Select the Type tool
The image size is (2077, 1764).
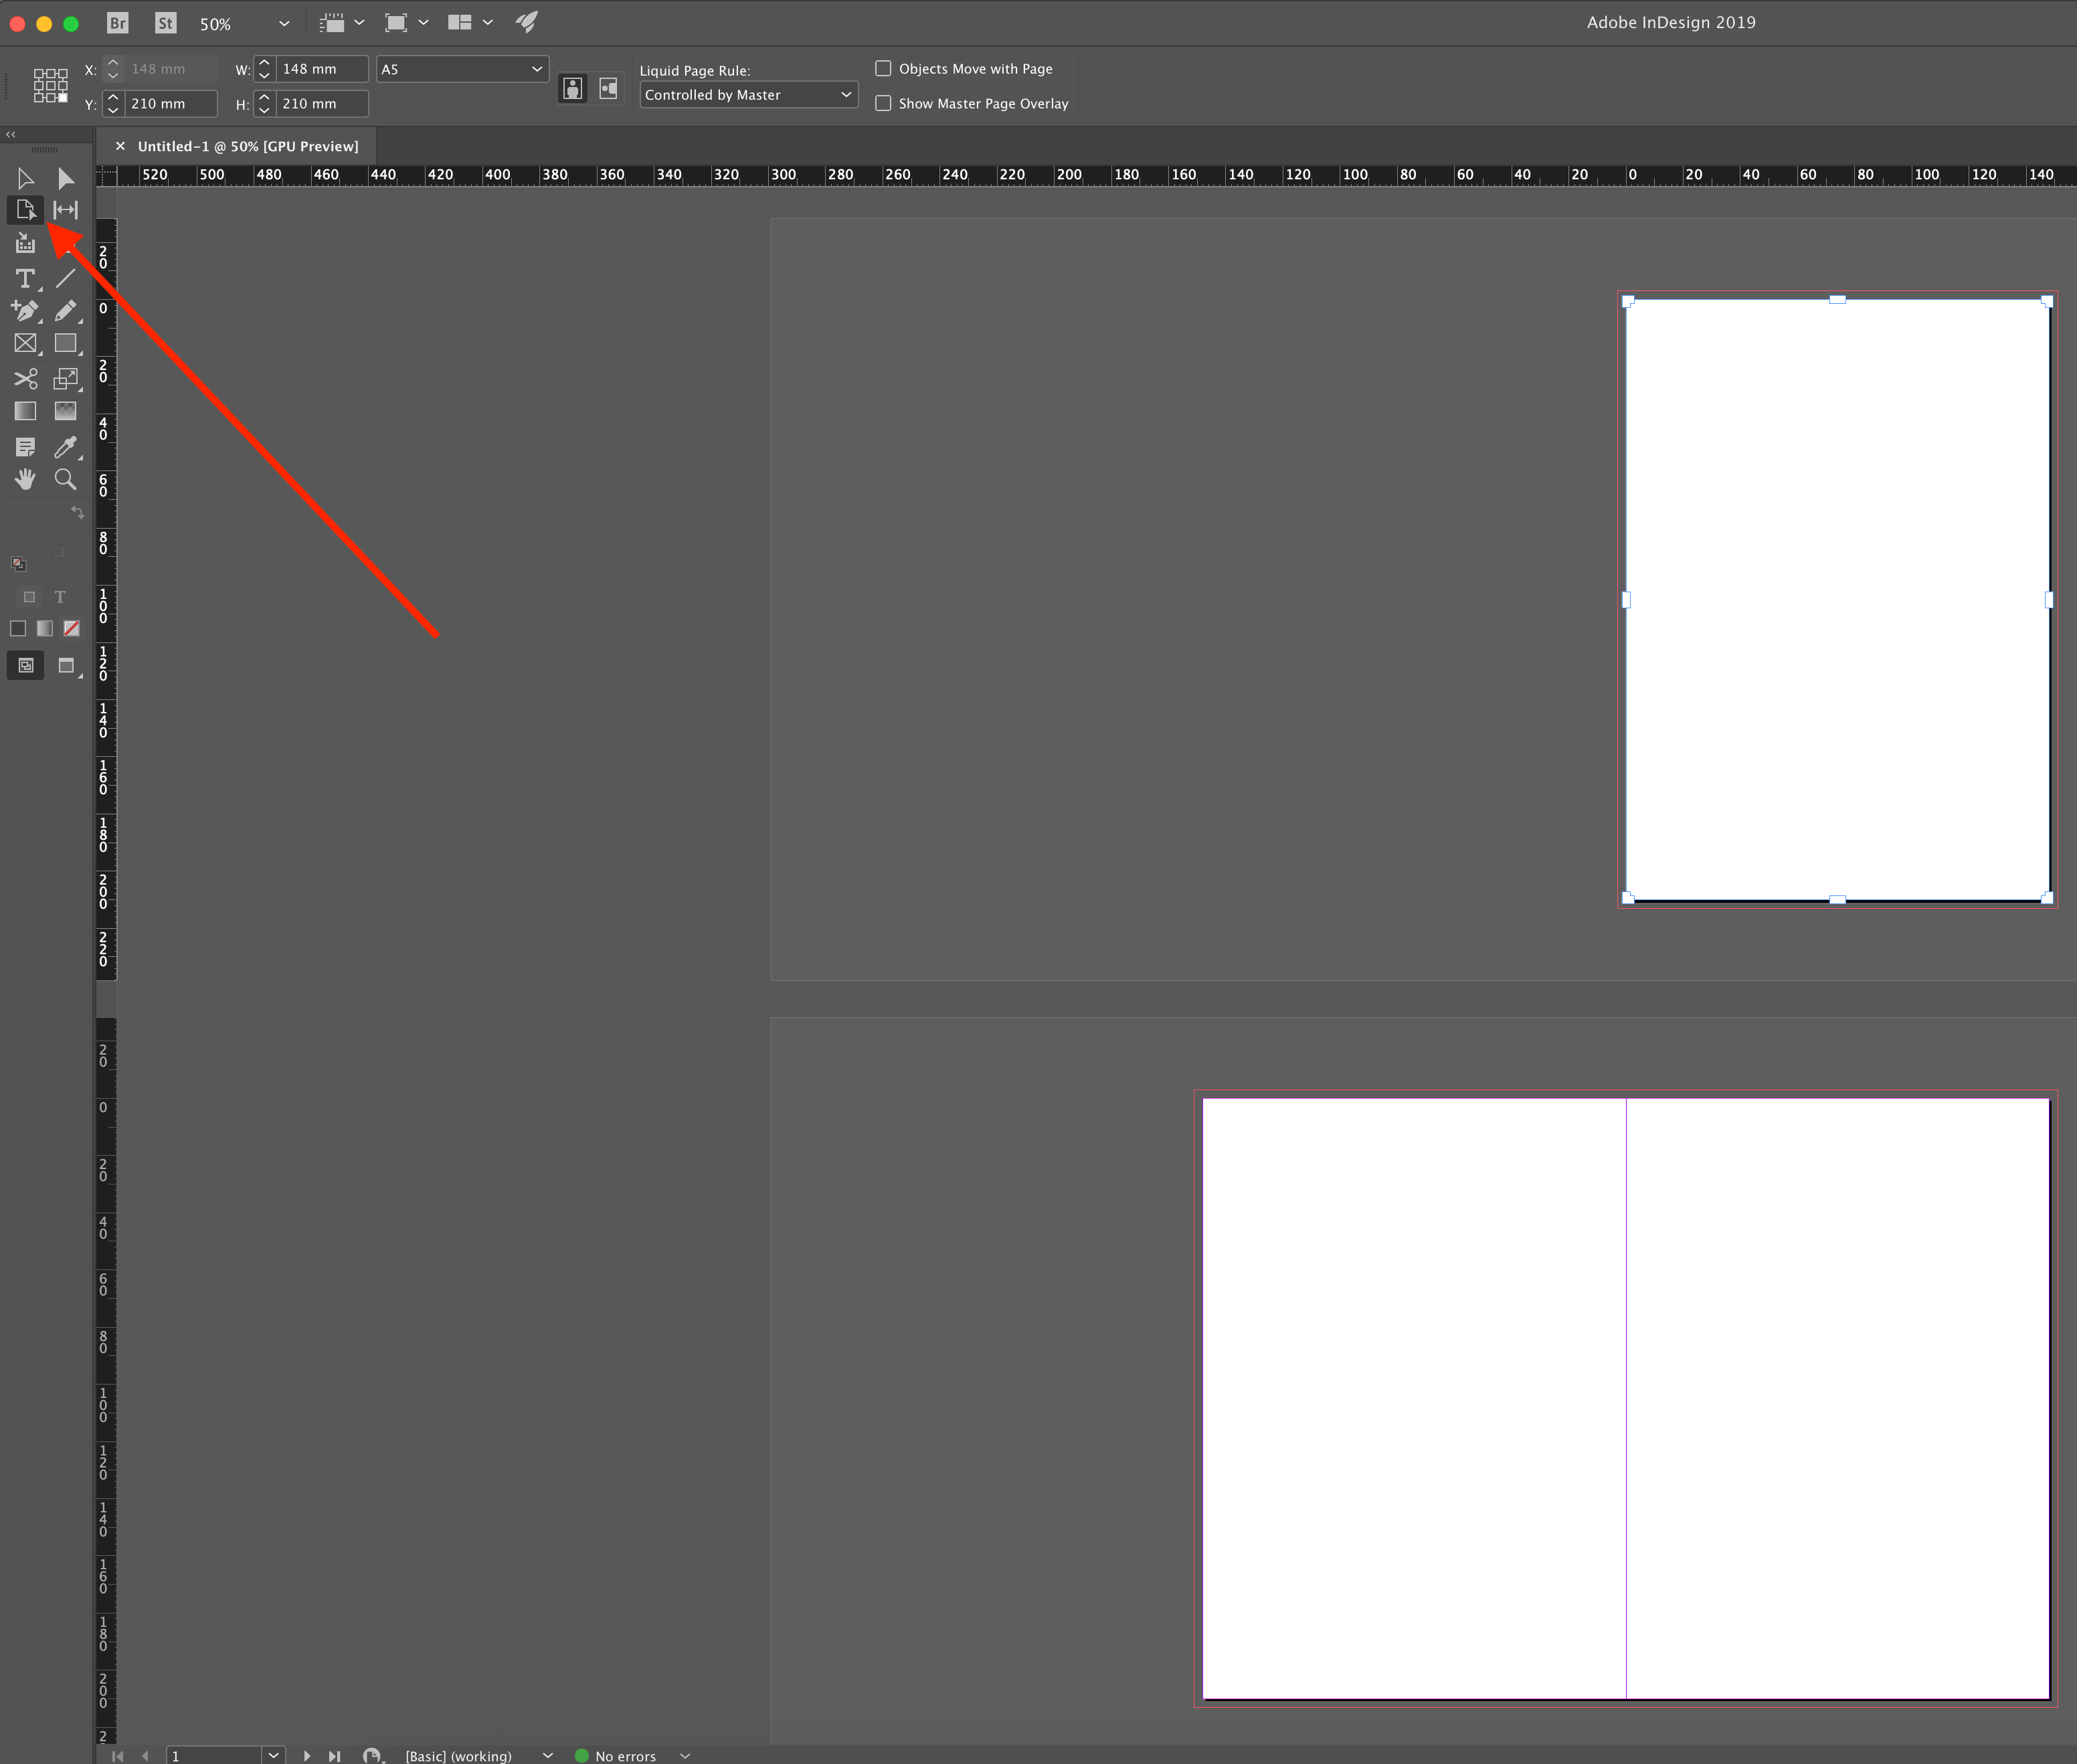pyautogui.click(x=25, y=276)
